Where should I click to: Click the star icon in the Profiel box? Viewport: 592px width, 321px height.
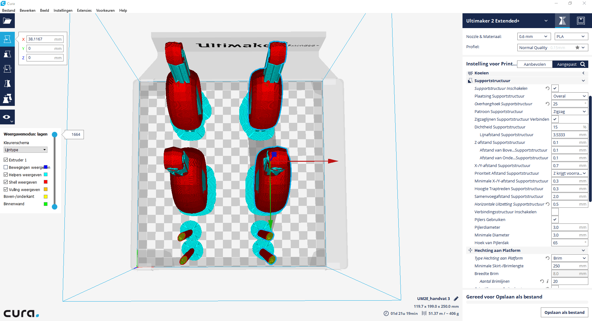577,48
